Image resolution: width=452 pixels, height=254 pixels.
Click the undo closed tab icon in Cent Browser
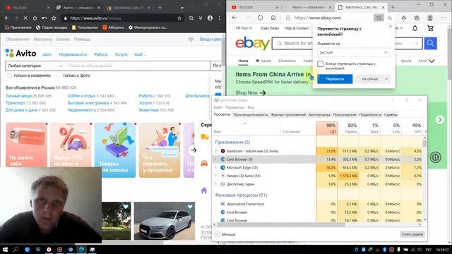pos(44,18)
